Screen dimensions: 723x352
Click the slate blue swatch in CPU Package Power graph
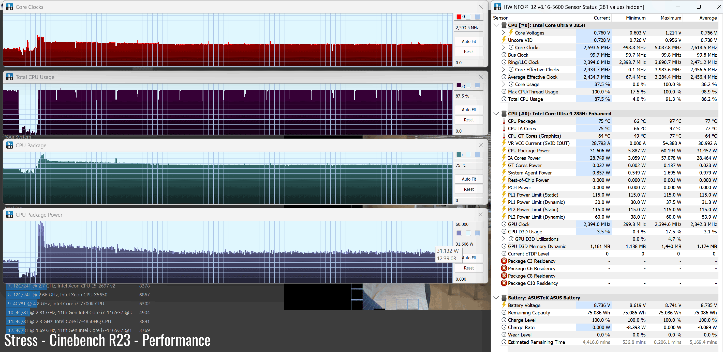(x=459, y=233)
